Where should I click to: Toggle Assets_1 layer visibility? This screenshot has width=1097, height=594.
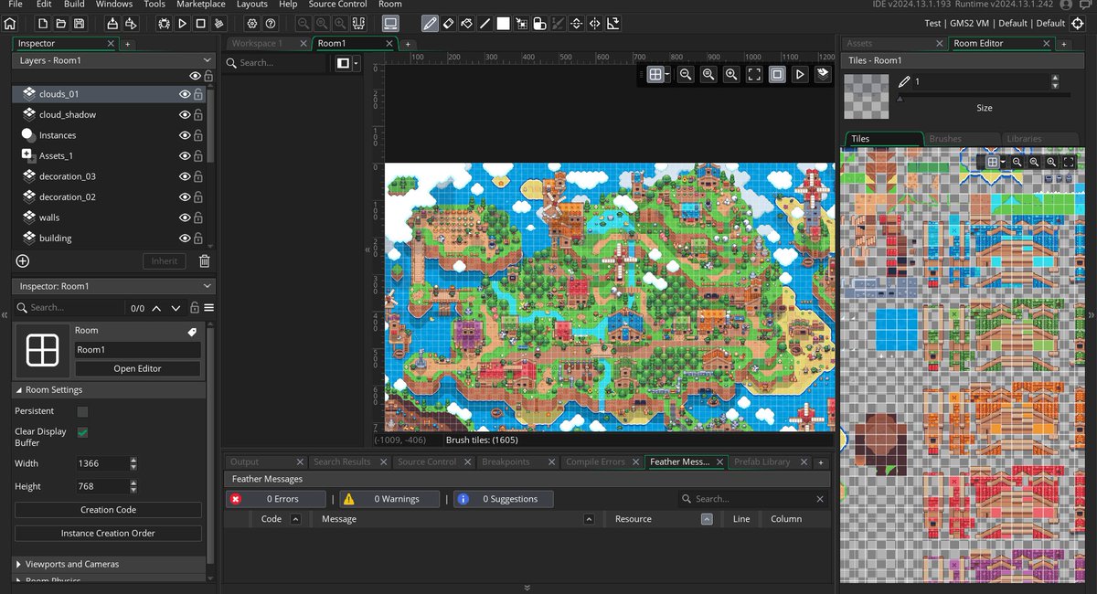pyautogui.click(x=185, y=155)
